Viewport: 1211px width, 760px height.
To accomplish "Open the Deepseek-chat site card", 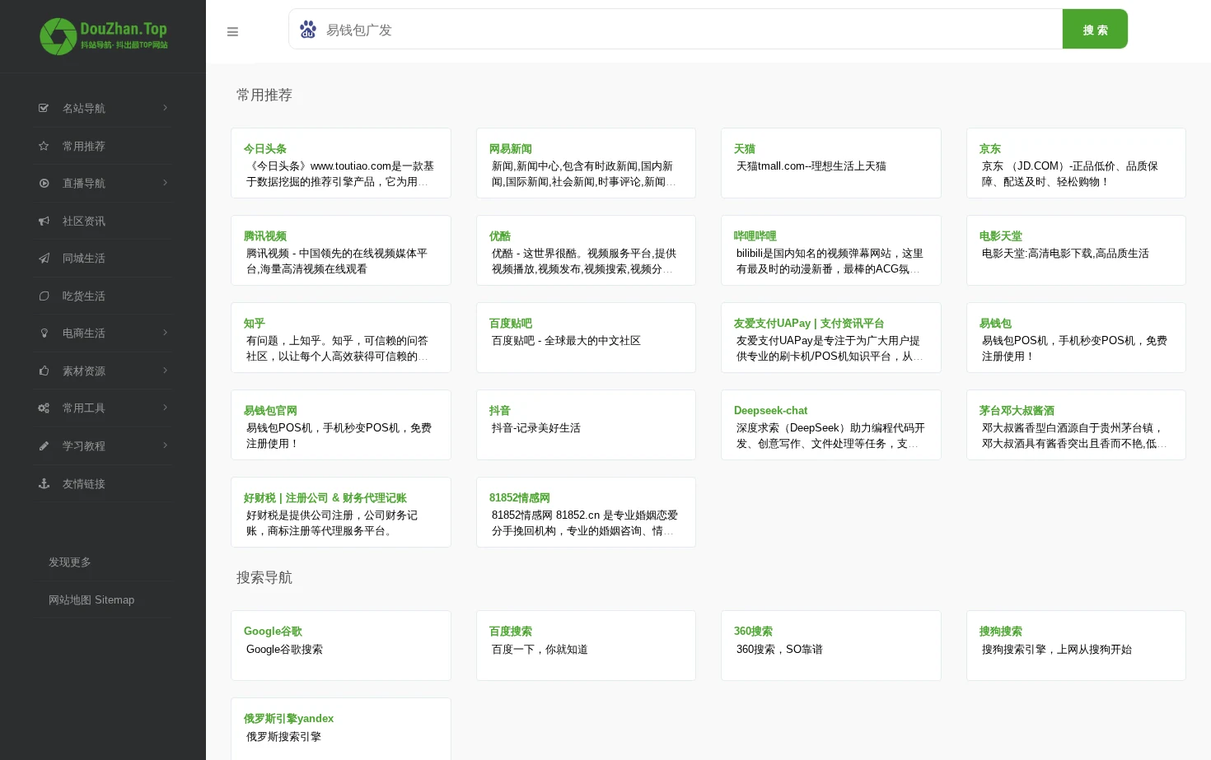I will 831,425.
